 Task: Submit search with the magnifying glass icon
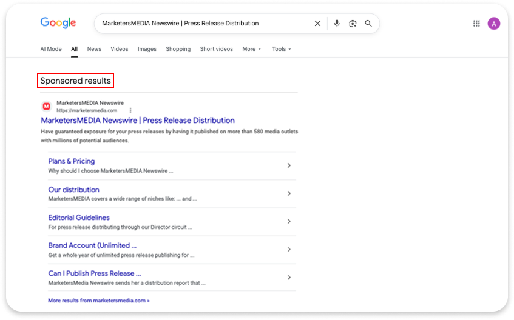(368, 24)
